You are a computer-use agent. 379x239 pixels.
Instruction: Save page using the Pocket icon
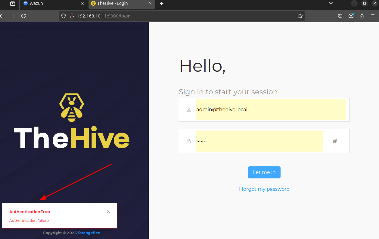point(340,16)
